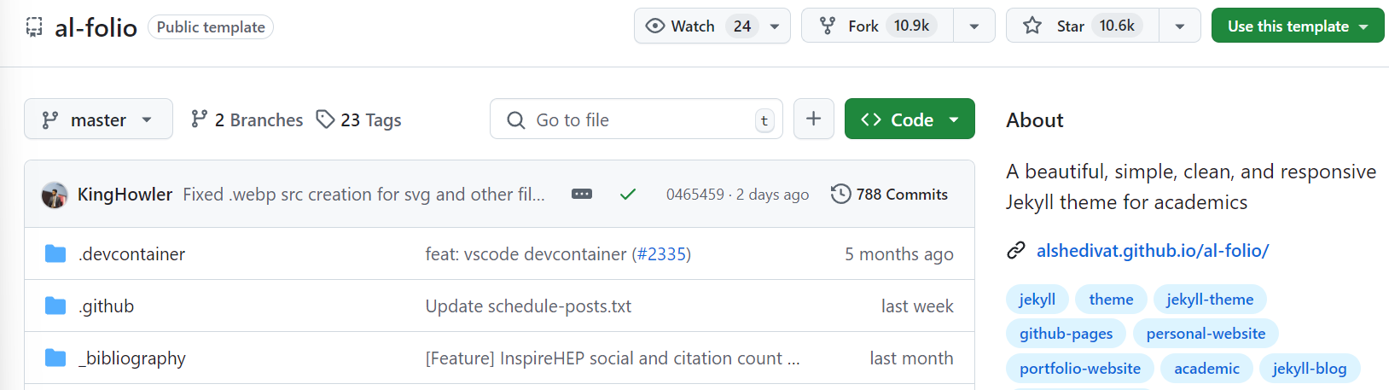Select the theme topic tag

(1111, 300)
